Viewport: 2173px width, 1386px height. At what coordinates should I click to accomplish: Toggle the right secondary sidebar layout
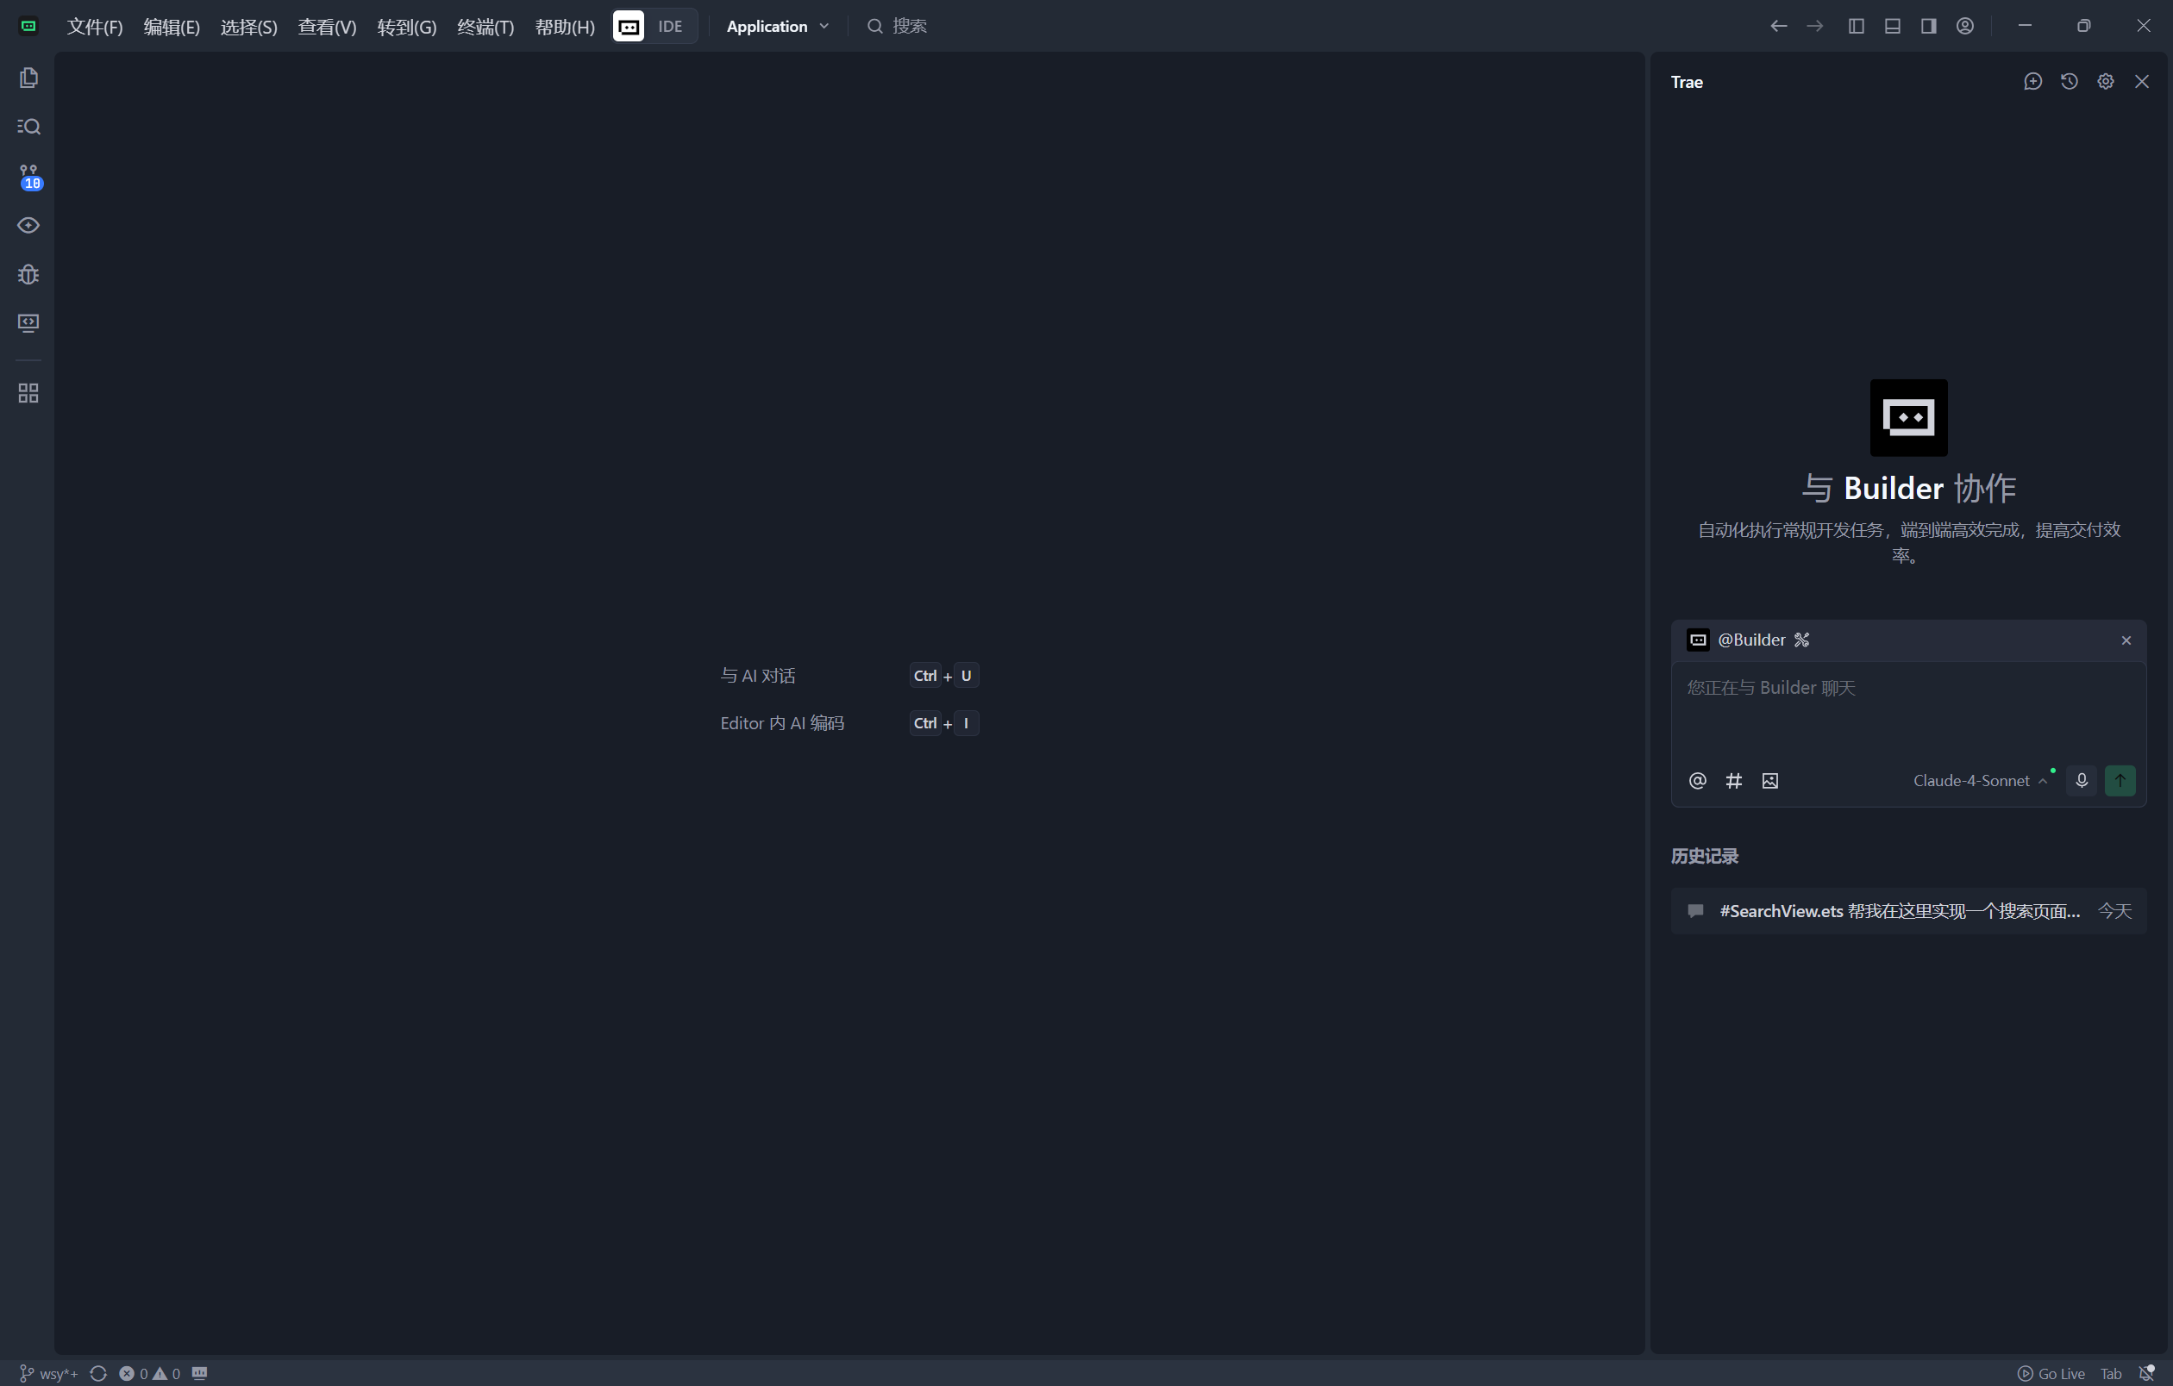pos(1928,26)
